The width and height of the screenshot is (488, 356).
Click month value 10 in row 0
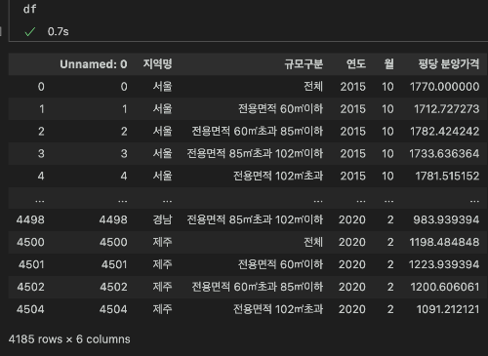pyautogui.click(x=387, y=87)
